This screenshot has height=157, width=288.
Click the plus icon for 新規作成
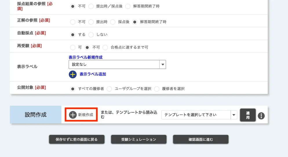coord(73,115)
